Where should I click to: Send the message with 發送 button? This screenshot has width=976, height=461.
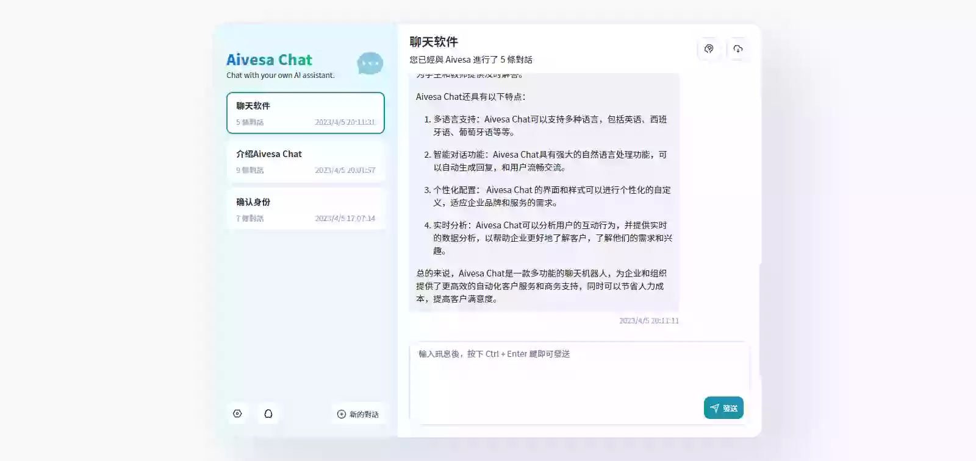tap(723, 408)
